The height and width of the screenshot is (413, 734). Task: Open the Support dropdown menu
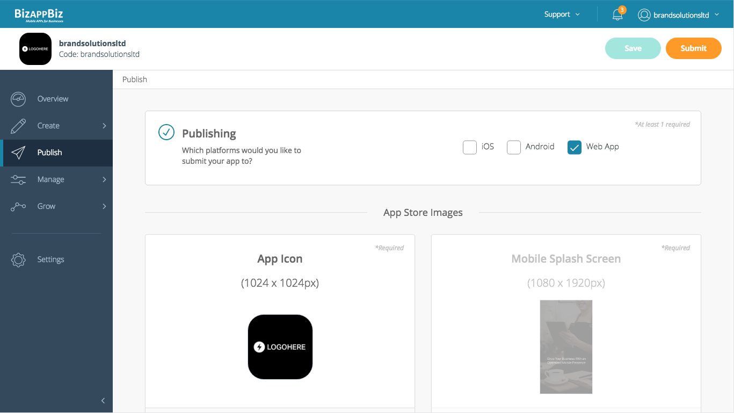point(562,15)
